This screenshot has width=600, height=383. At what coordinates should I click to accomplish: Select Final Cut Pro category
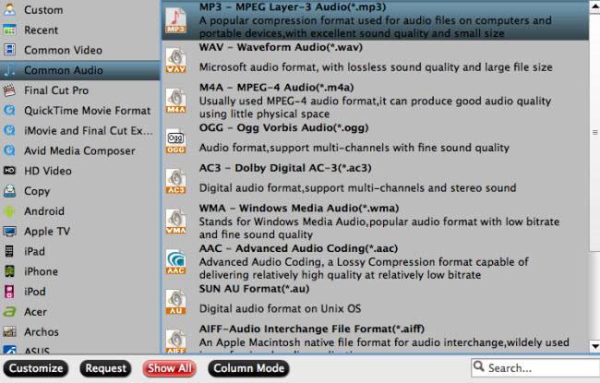tap(55, 90)
